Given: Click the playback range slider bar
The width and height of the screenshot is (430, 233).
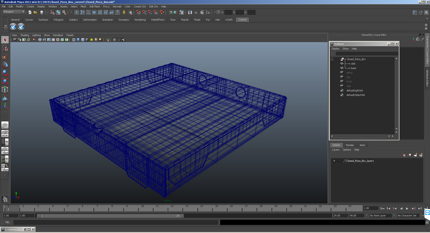Looking at the screenshot, I should tap(111, 216).
